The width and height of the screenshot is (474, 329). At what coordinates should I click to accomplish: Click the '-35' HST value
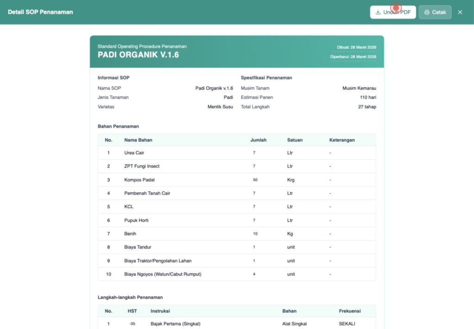[132, 324]
